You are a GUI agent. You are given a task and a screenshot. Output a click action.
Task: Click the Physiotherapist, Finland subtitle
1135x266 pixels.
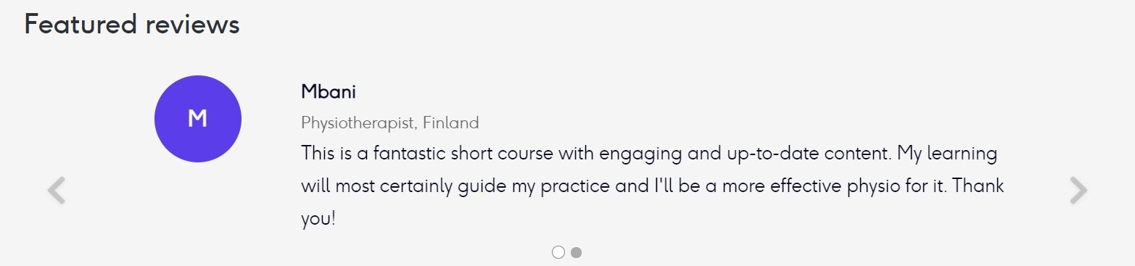[x=390, y=122]
